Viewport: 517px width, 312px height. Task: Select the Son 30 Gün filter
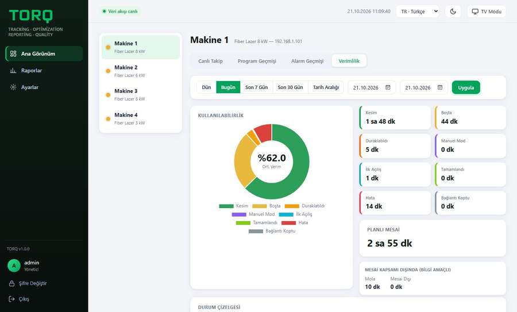click(290, 87)
